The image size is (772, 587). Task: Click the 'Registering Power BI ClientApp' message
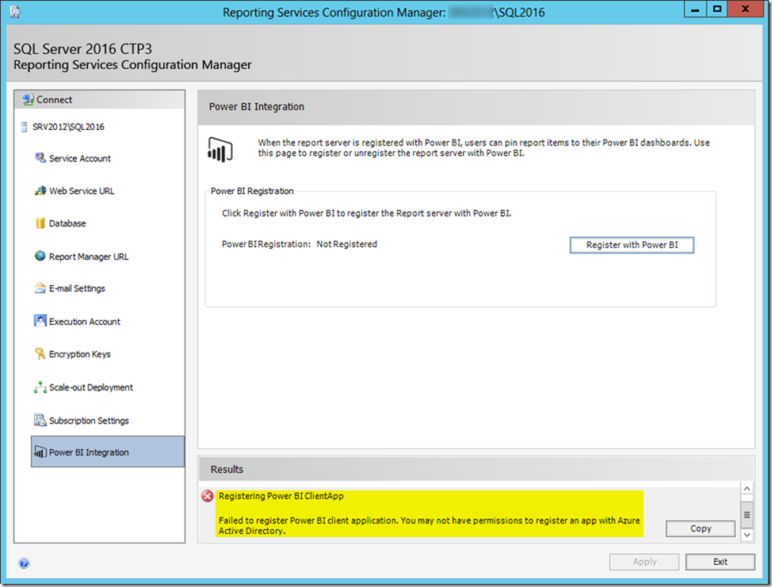click(x=281, y=496)
